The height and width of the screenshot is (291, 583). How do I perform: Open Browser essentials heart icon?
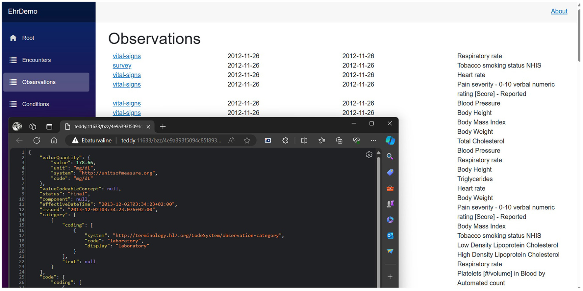356,141
